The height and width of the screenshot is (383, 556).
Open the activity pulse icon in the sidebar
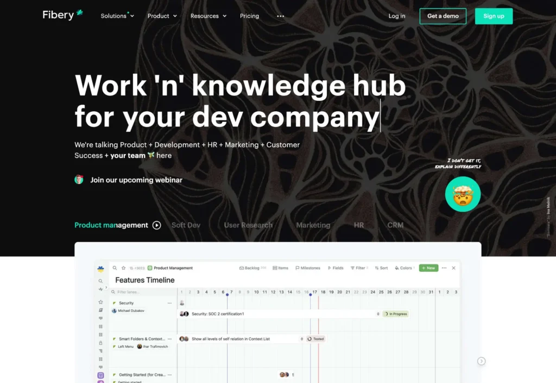[100, 290]
